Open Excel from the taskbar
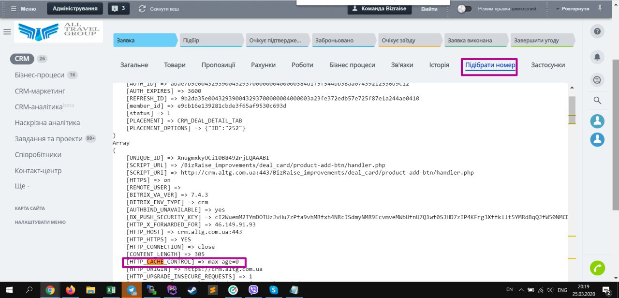Screen dimensions: 619x298 pos(111,290)
